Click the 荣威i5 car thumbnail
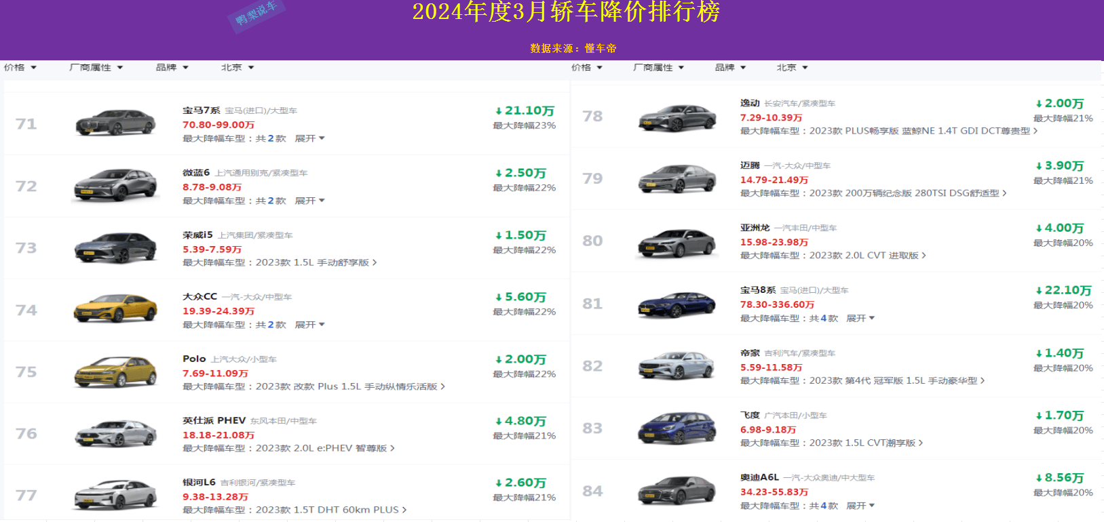 [x=115, y=247]
